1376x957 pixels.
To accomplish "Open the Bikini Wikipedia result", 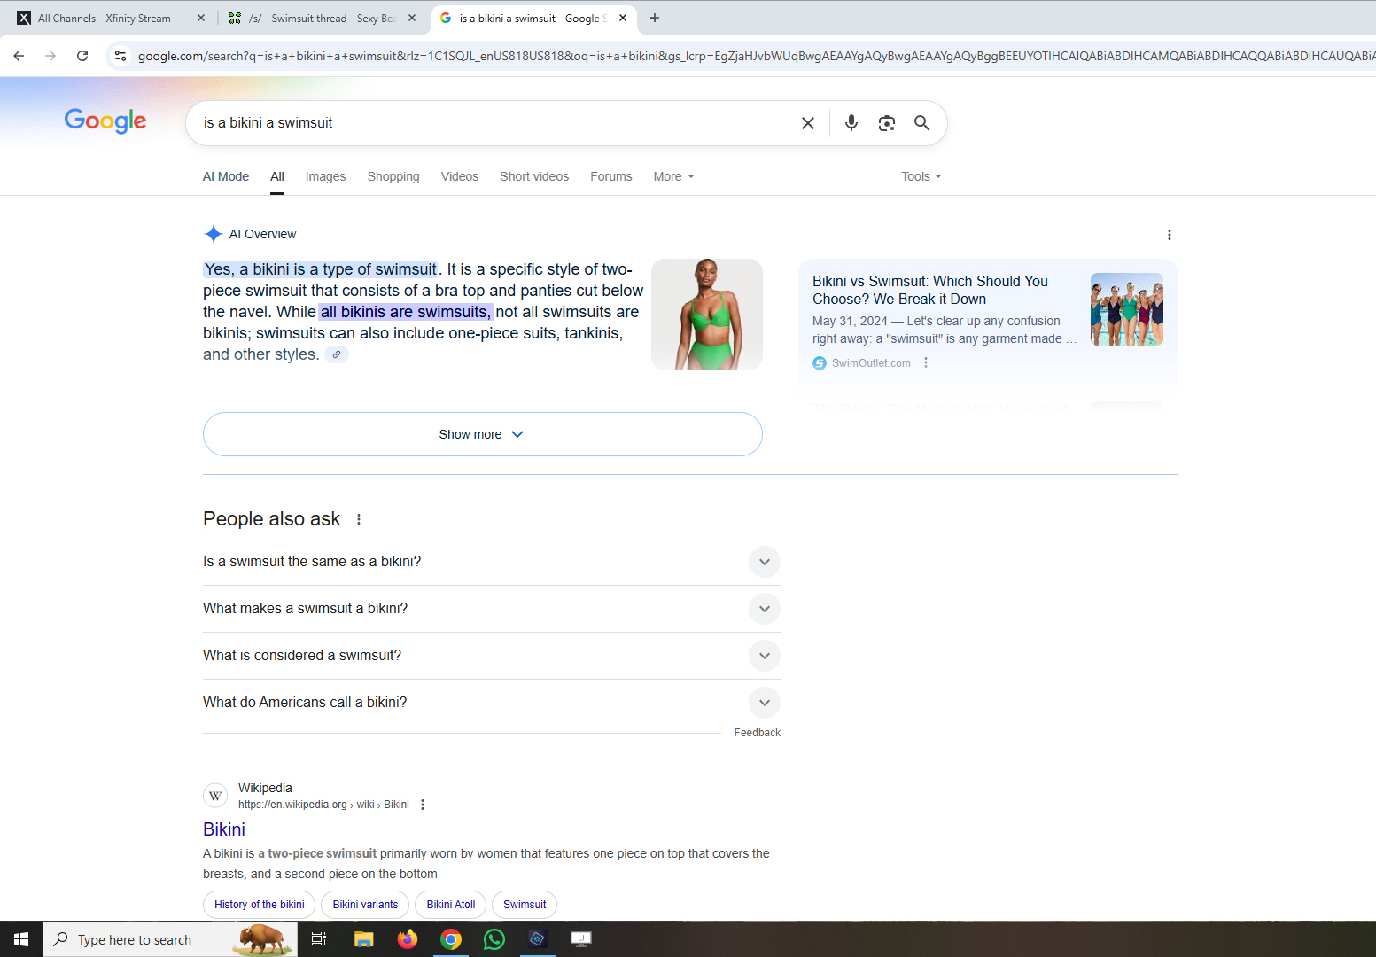I will click(224, 829).
